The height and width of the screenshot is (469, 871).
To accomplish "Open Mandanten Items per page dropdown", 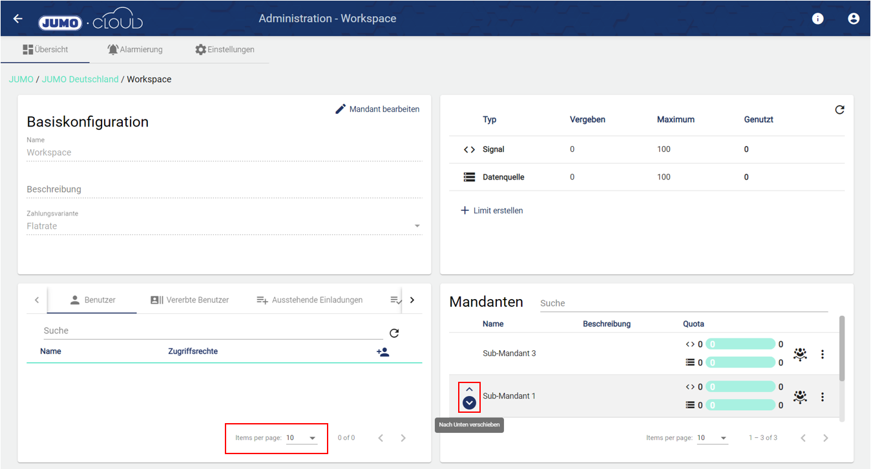I will (712, 438).
